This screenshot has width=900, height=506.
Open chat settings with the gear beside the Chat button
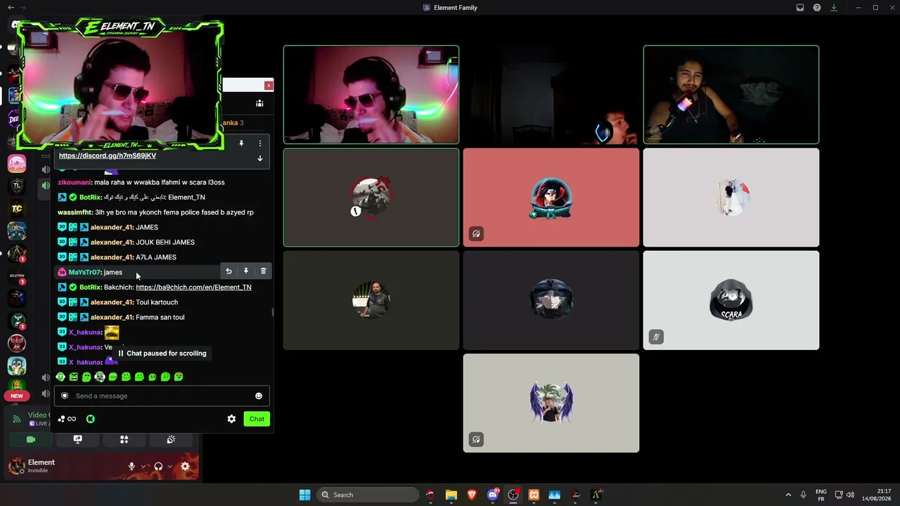click(231, 419)
